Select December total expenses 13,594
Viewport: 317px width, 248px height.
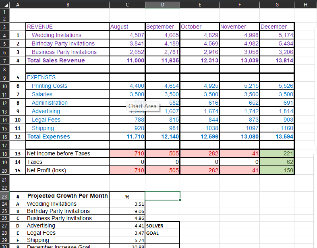point(277,136)
